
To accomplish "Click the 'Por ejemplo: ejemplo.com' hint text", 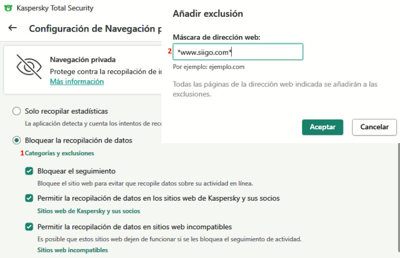I will point(208,67).
